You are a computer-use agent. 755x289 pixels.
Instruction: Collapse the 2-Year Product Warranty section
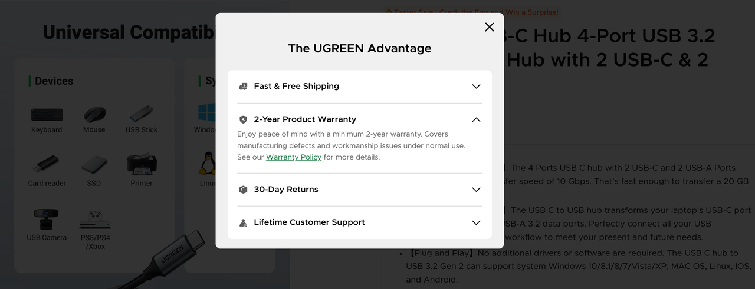pyautogui.click(x=360, y=119)
